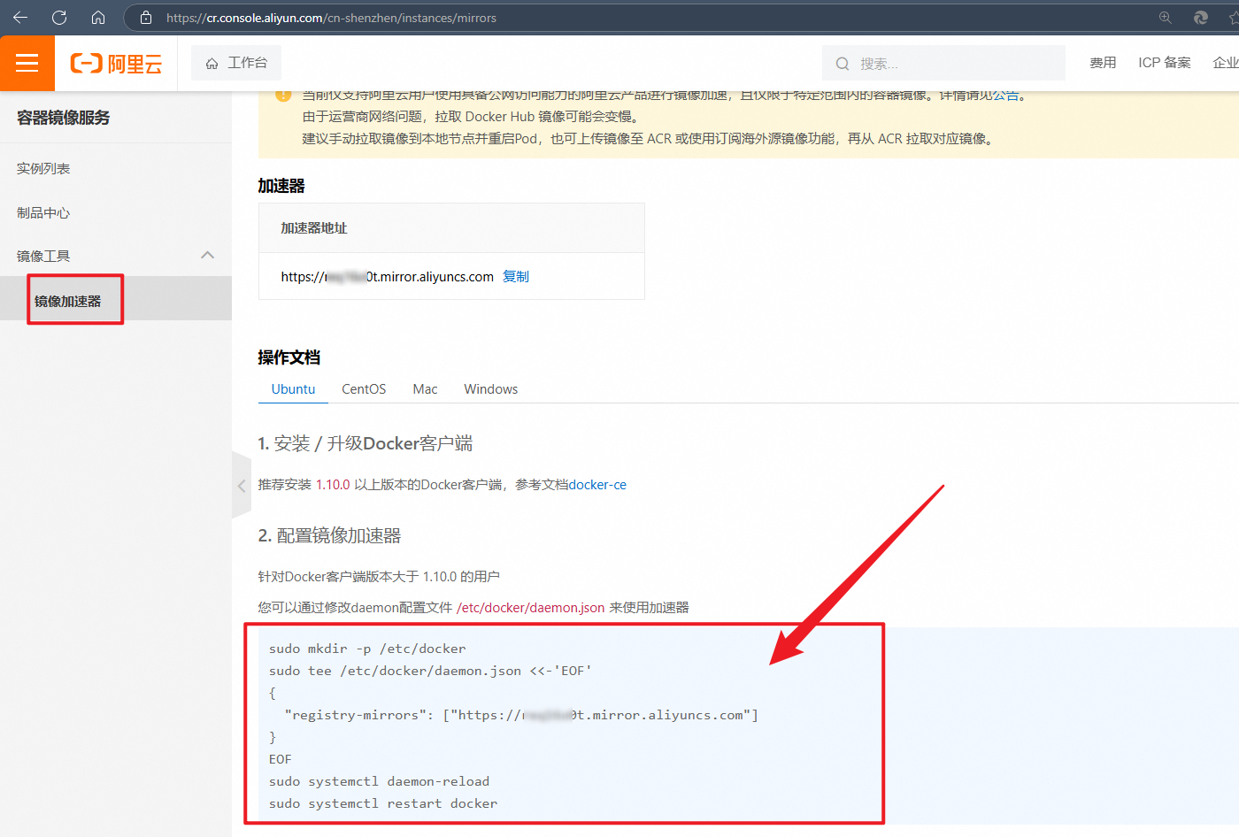
Task: Reload the page with the refresh icon
Action: (59, 18)
